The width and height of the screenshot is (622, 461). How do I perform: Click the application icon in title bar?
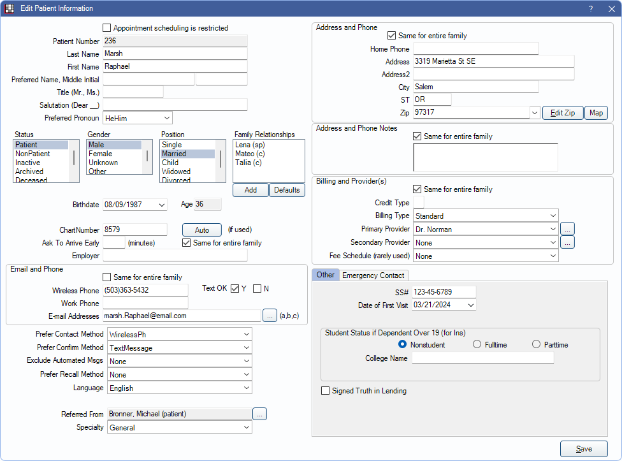10,8
